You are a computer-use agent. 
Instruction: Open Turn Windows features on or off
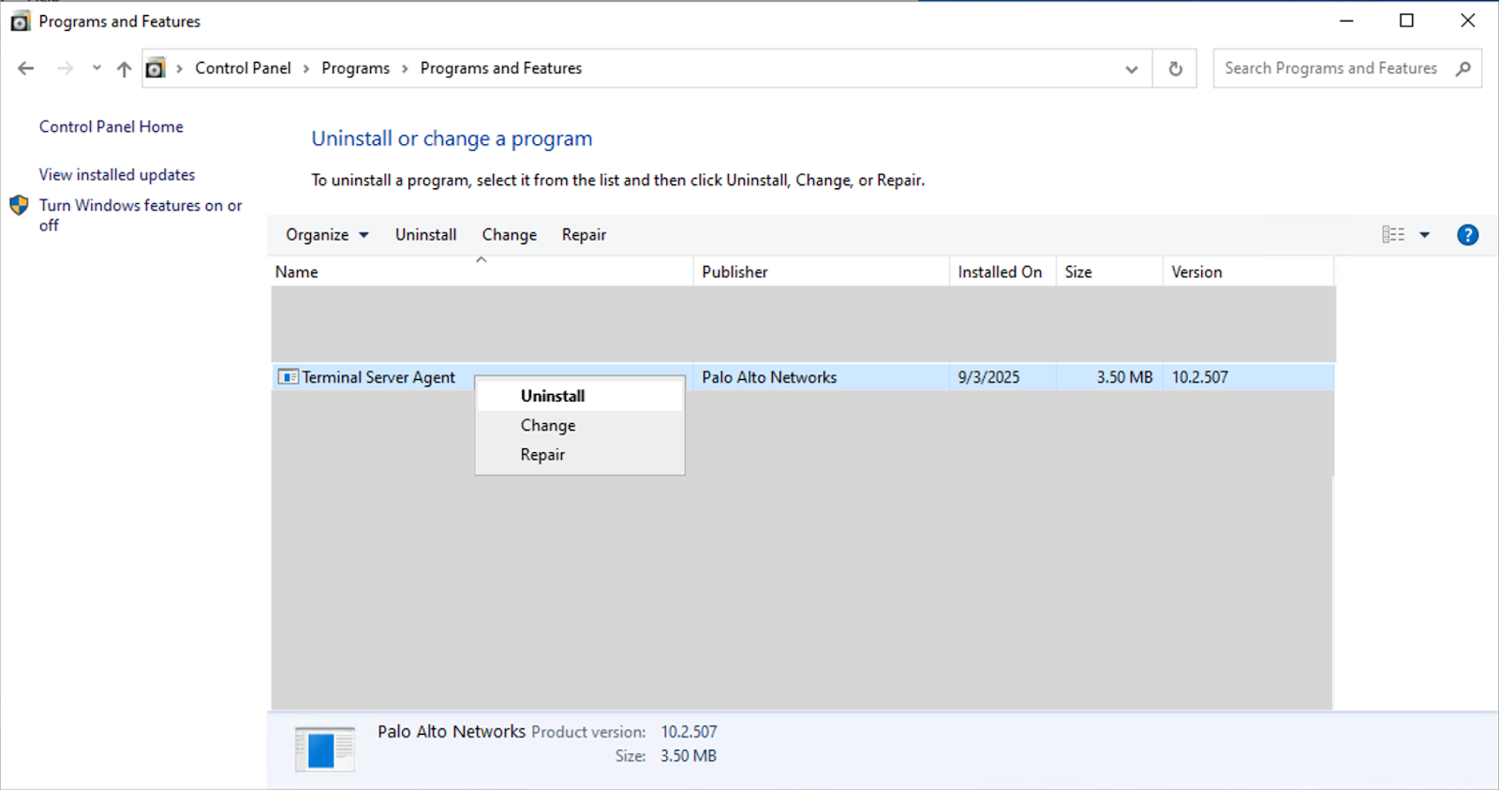(141, 215)
